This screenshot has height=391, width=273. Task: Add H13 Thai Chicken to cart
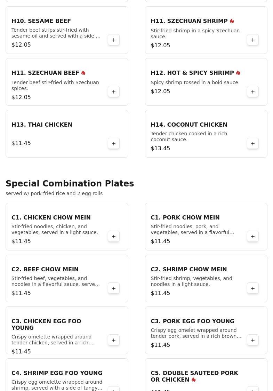point(114,144)
